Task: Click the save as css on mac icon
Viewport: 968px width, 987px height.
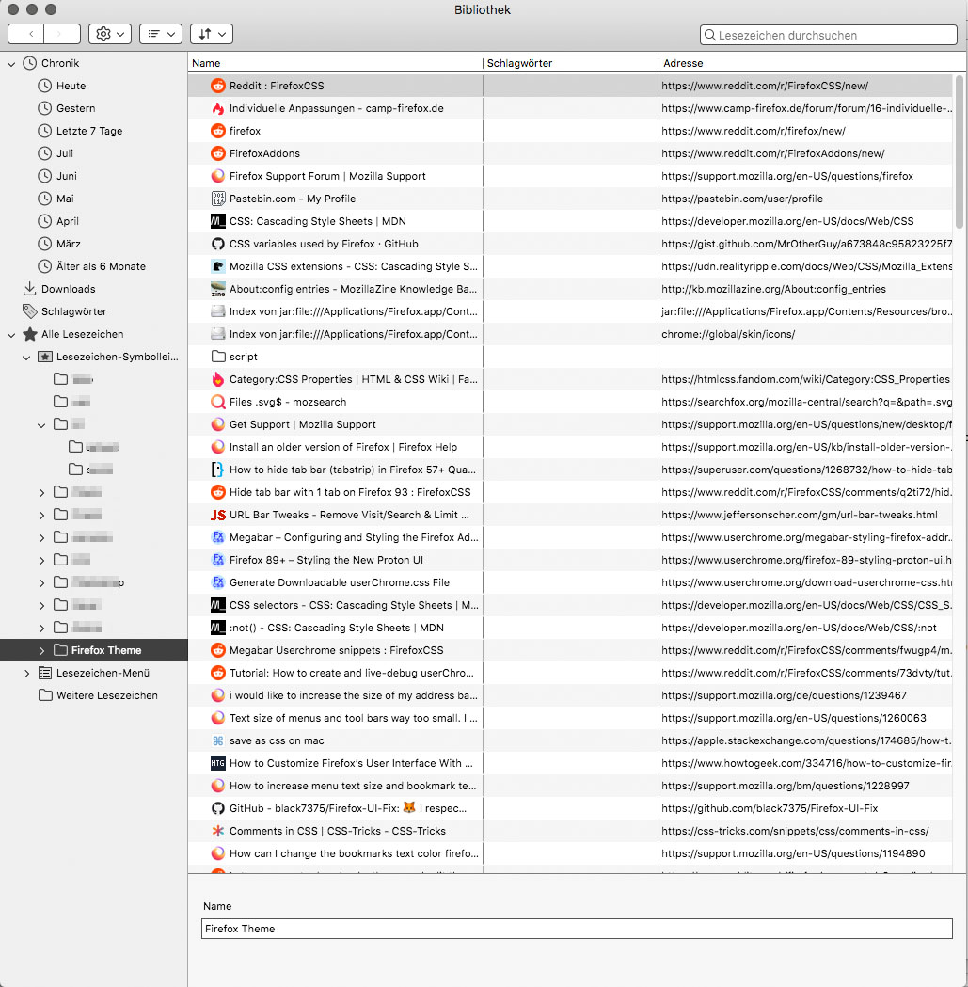Action: (x=217, y=740)
